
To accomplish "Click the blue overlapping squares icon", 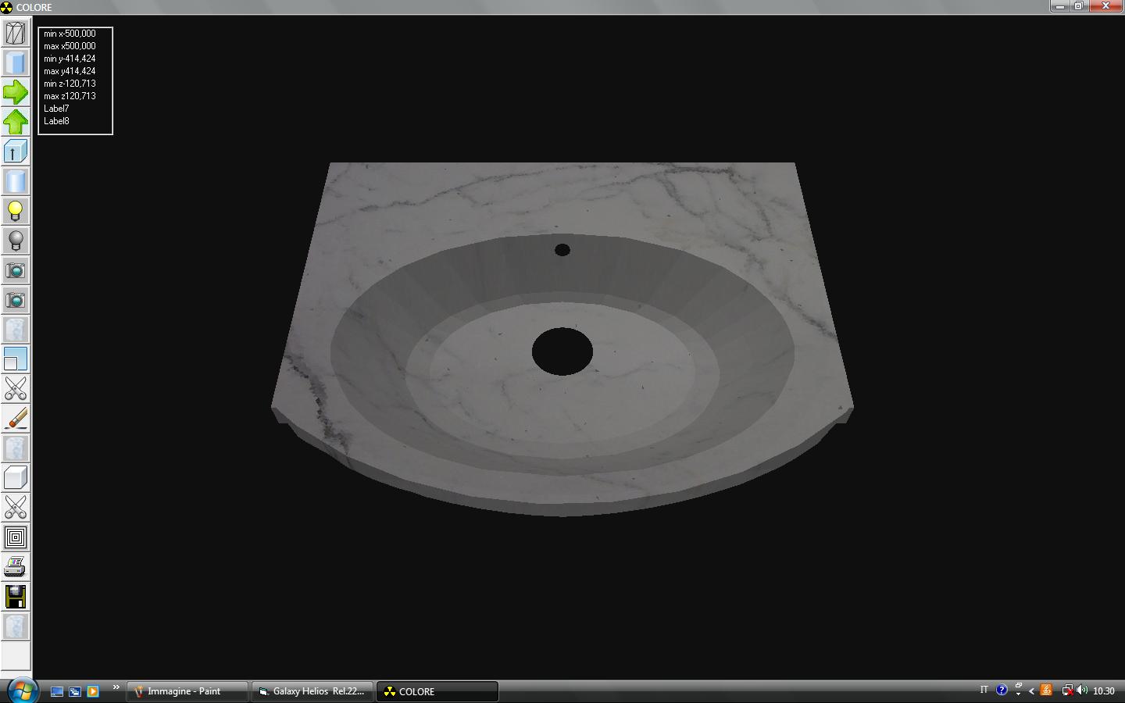I will click(16, 359).
